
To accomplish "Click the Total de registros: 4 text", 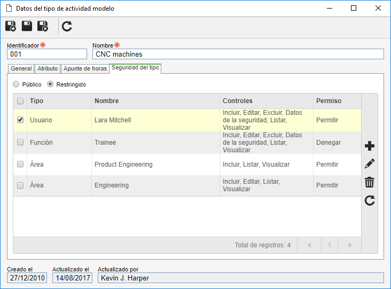I will tap(263, 245).
